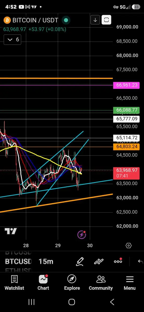144x312 pixels.
Task: Change the 15m timeframe interval
Action: [x=46, y=261]
